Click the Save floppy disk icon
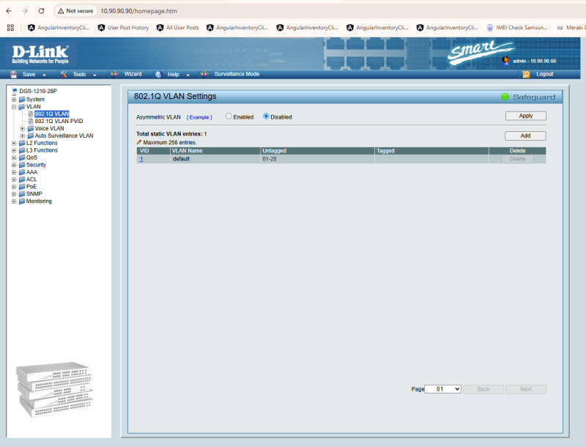This screenshot has width=586, height=447. tap(14, 74)
